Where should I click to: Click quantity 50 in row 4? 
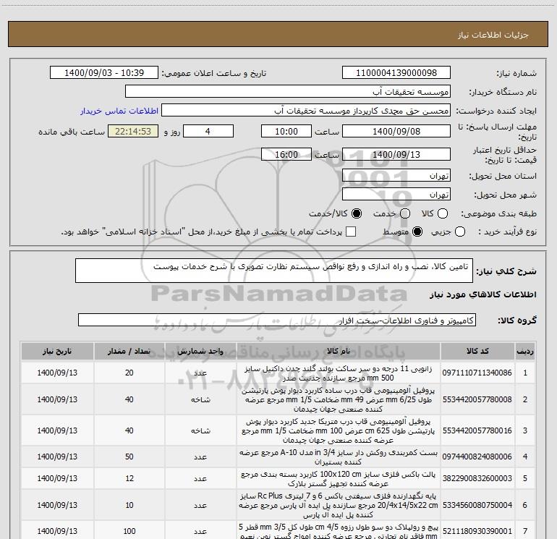tap(129, 457)
